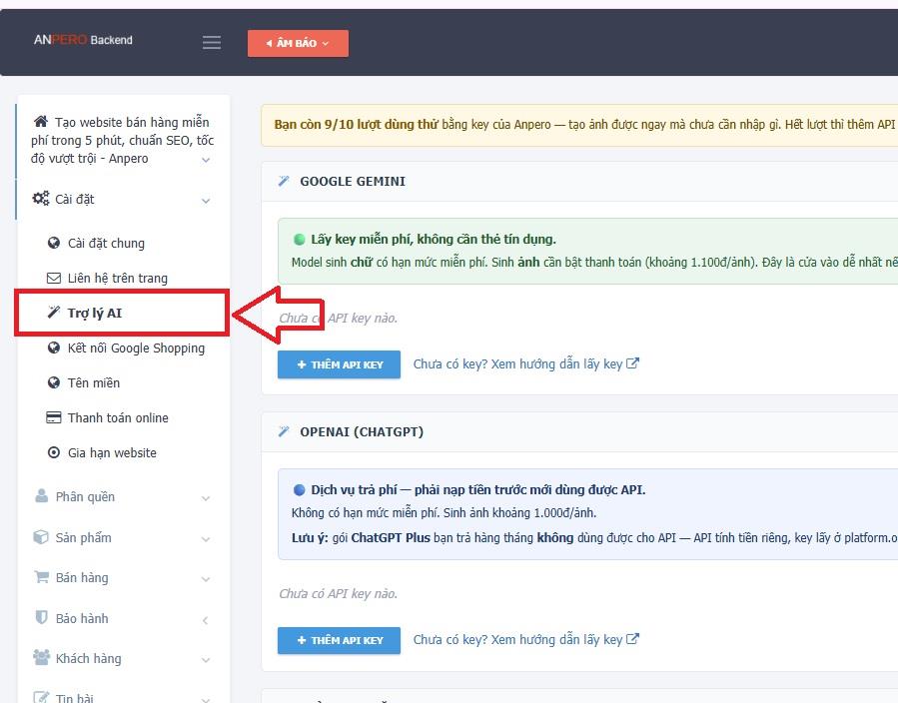
Task: Expand the Phân quền section chevron
Action: [x=206, y=498]
